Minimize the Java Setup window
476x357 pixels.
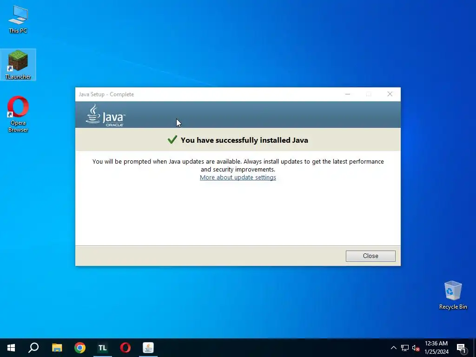[348, 94]
